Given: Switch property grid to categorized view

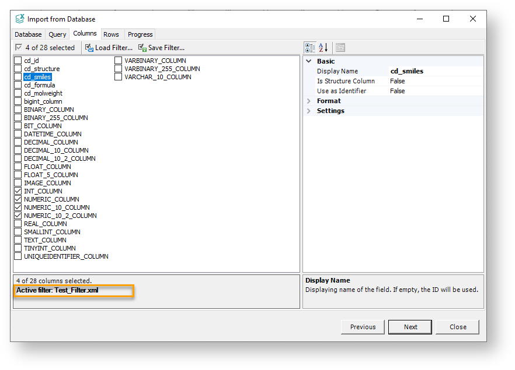Looking at the screenshot, I should click(309, 47).
